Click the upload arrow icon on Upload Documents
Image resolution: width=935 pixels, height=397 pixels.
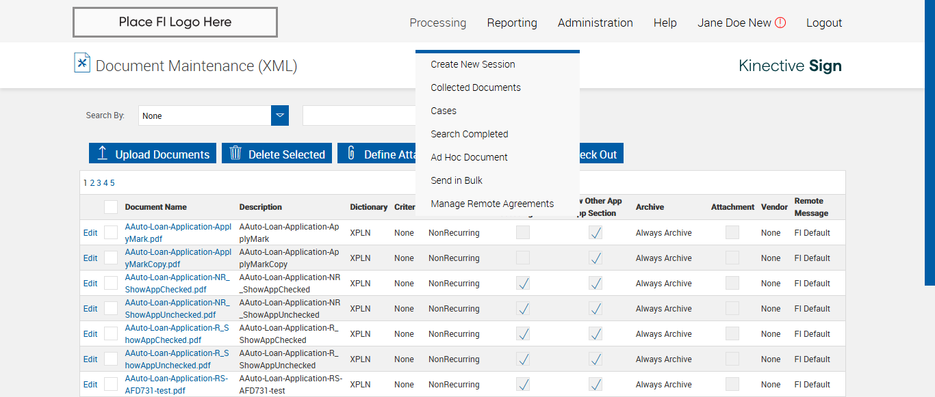click(103, 153)
